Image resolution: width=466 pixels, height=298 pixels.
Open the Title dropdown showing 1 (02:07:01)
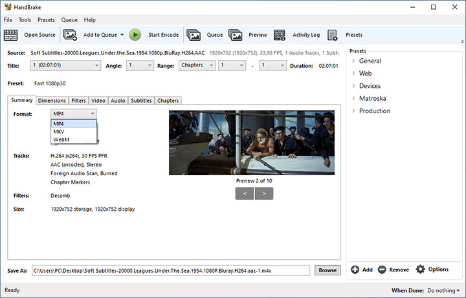coord(65,65)
